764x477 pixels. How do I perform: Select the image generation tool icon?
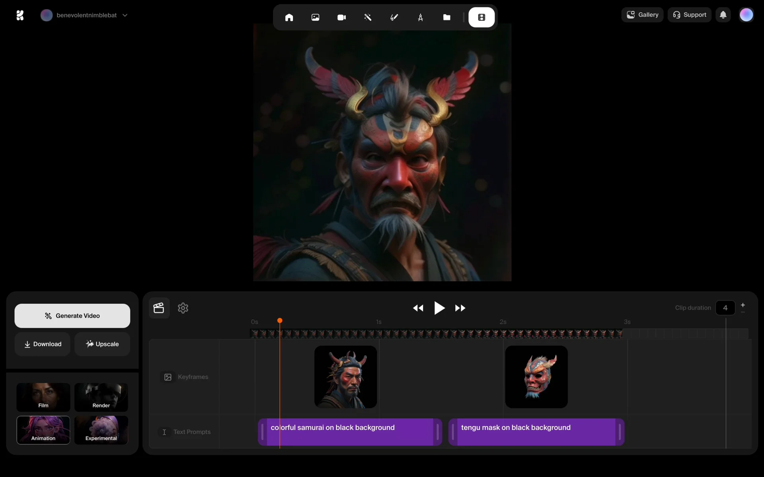(315, 17)
